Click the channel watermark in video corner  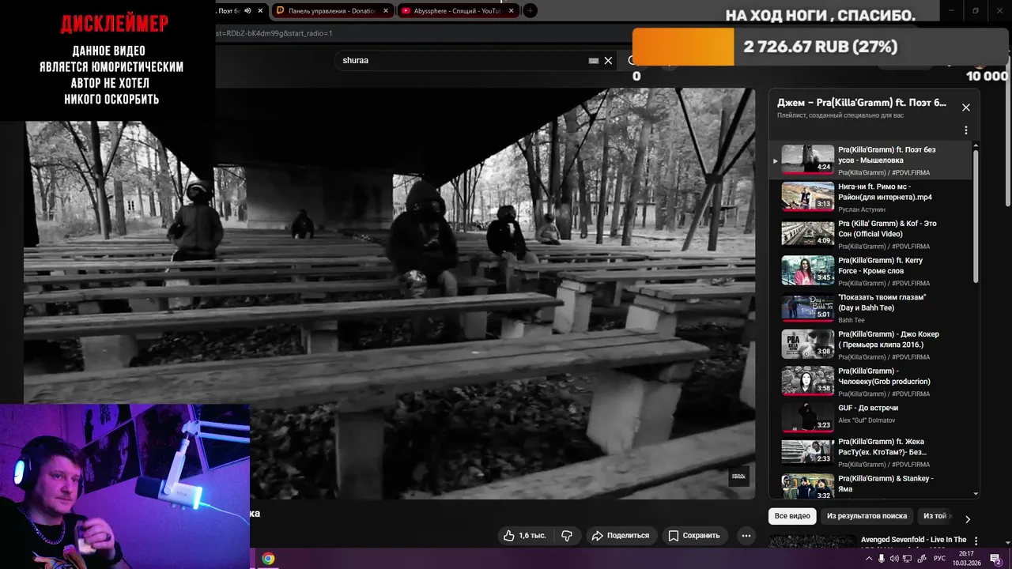coord(738,476)
